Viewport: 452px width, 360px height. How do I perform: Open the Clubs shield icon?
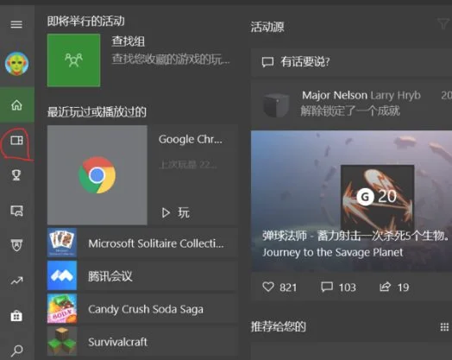16,245
